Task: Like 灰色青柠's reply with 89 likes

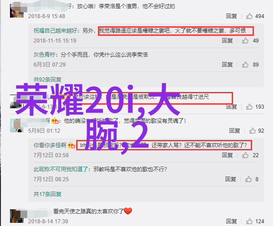Action: click(x=245, y=64)
